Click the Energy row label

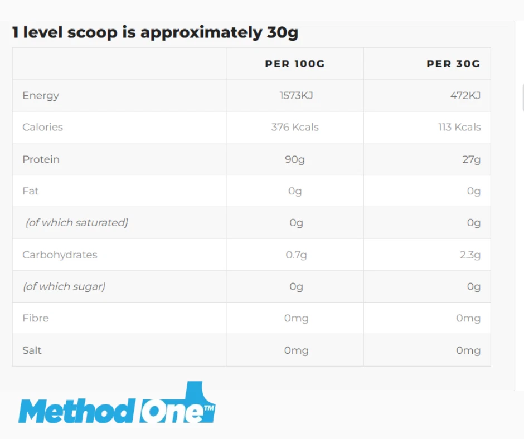point(41,95)
